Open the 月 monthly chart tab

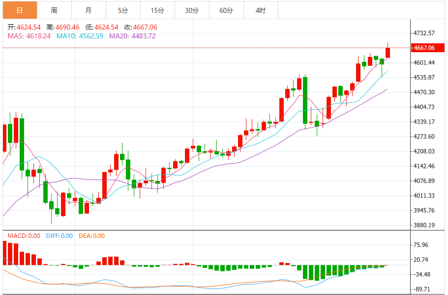click(88, 10)
